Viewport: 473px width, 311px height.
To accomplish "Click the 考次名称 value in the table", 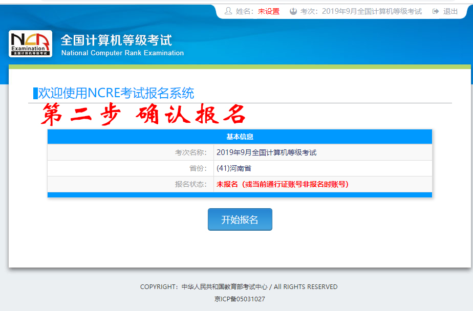I will tap(266, 152).
